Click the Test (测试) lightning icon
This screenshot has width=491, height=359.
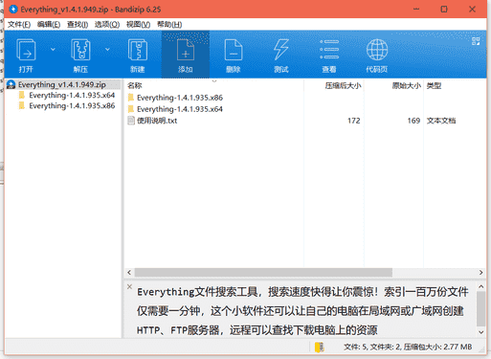pyautogui.click(x=281, y=55)
